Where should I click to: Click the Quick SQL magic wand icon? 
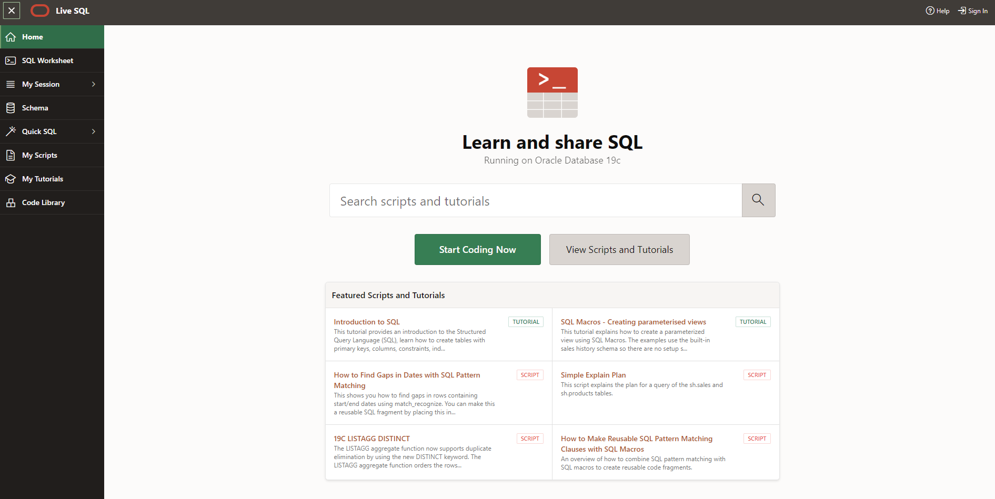point(11,131)
